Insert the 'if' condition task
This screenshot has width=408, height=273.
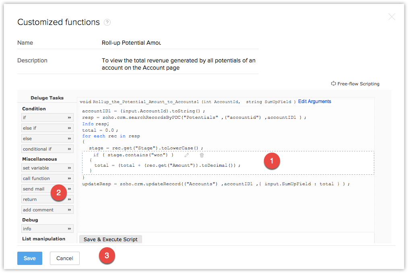[47, 118]
